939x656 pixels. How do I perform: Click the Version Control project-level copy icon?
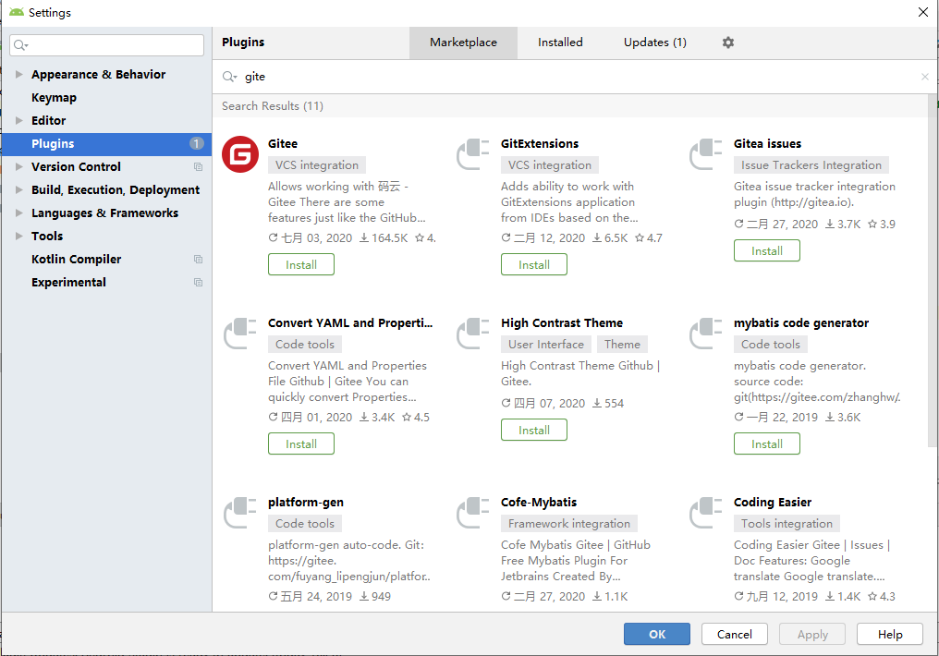pos(198,167)
